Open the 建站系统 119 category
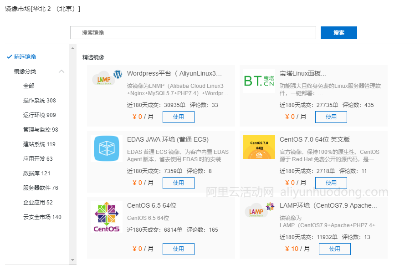This screenshot has width=420, height=265. pyautogui.click(x=39, y=144)
